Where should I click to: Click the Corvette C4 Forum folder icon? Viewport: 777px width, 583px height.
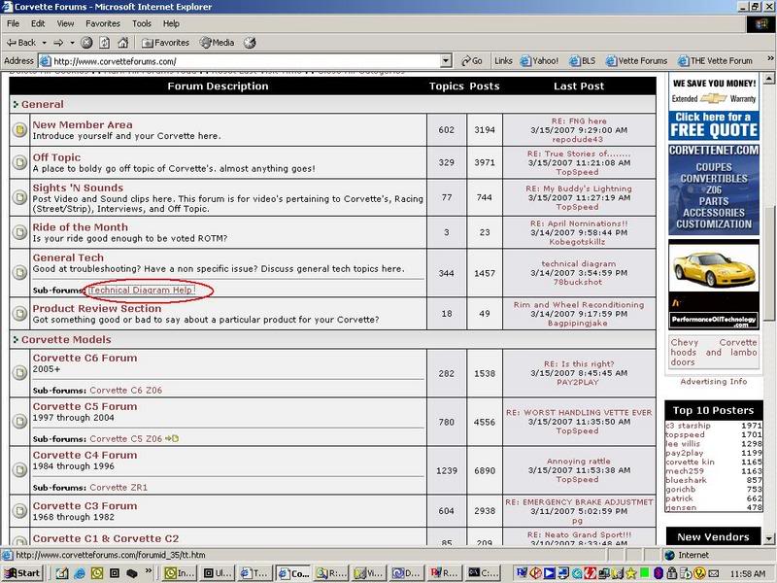[19, 470]
